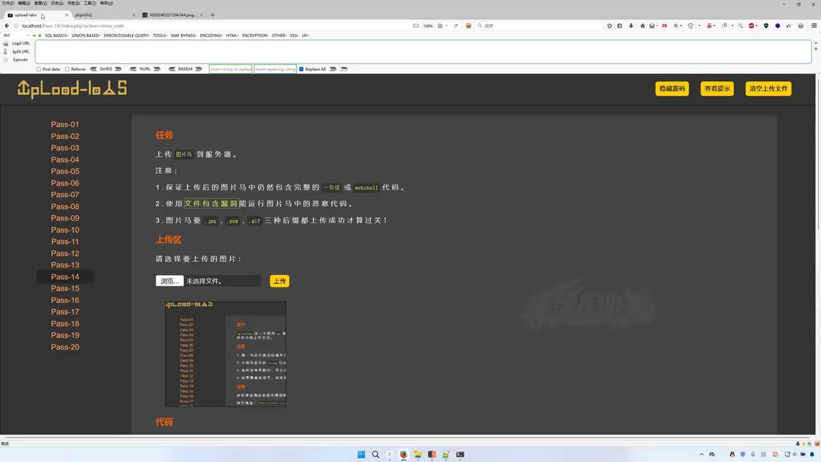Open File Explorer from taskbar
The width and height of the screenshot is (821, 462).
418,454
